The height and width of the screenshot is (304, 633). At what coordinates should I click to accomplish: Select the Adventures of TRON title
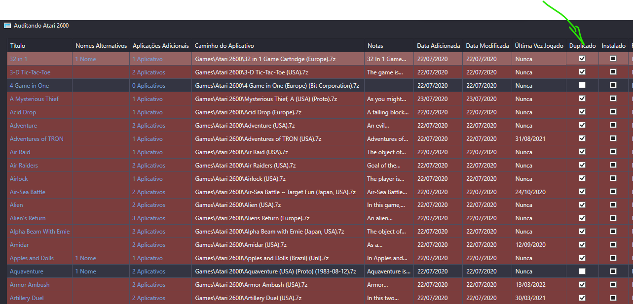[37, 139]
